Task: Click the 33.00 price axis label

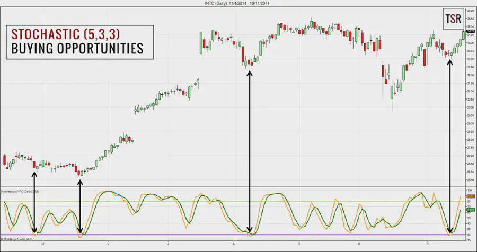Action: pos(471,59)
